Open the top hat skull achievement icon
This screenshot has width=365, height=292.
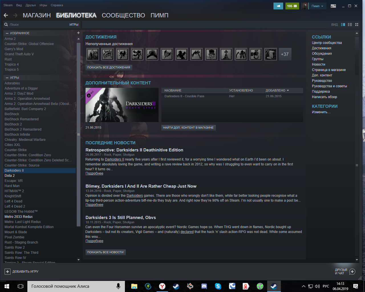[211, 54]
